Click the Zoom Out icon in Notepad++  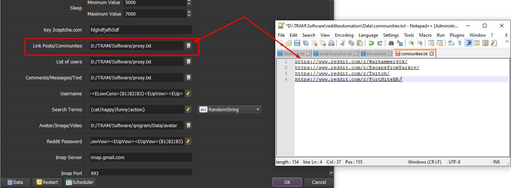[419, 43]
